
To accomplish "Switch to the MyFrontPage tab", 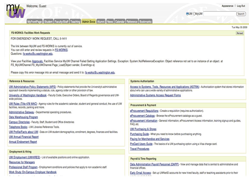I will 34,22.
